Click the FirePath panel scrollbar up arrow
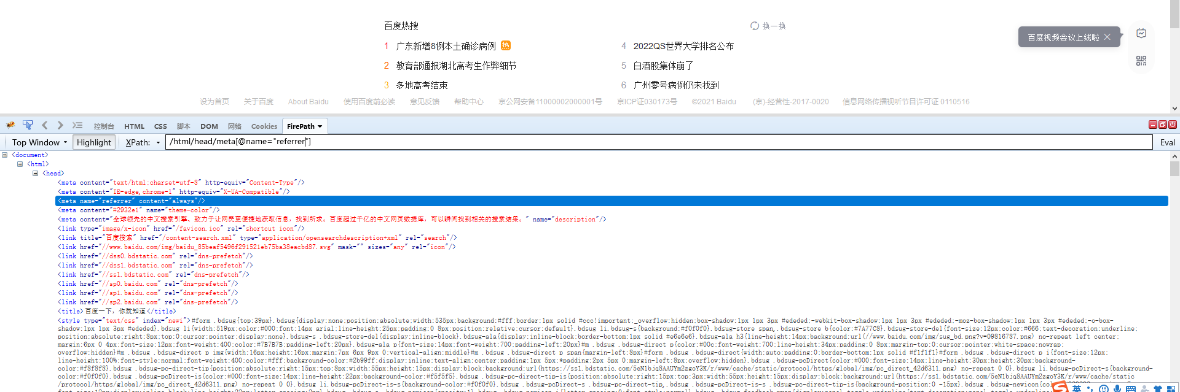The width and height of the screenshot is (1180, 392). pyautogui.click(x=1174, y=156)
